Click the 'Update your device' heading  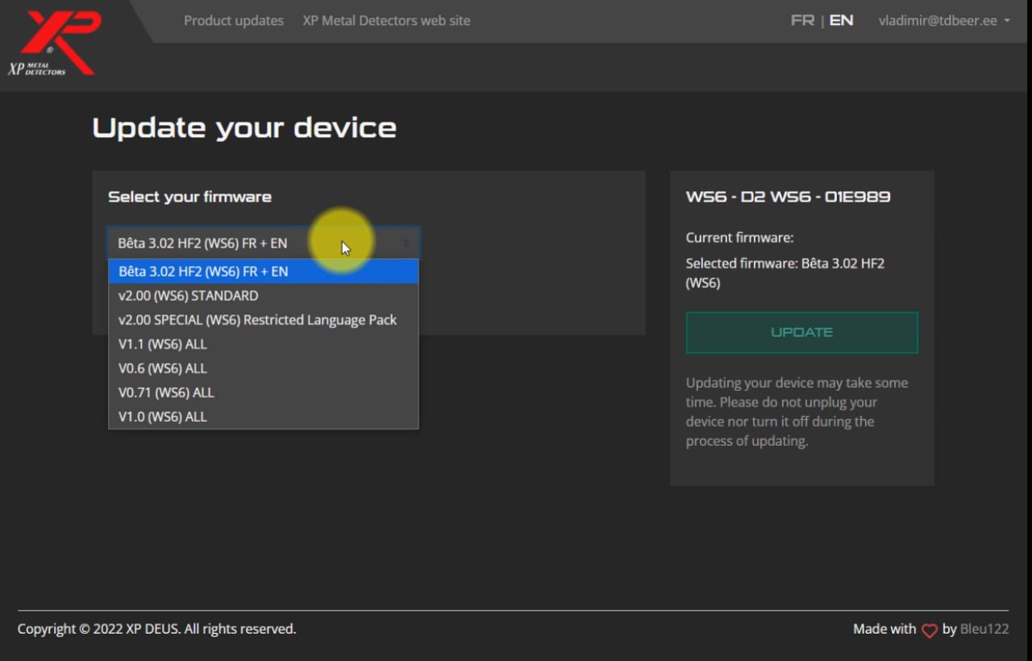[x=244, y=127]
